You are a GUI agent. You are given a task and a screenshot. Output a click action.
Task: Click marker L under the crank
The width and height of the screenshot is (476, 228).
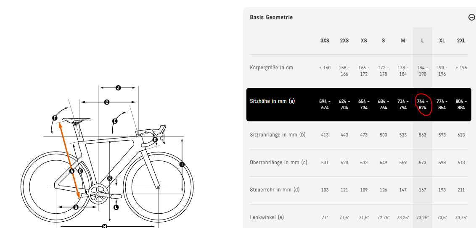116,207
